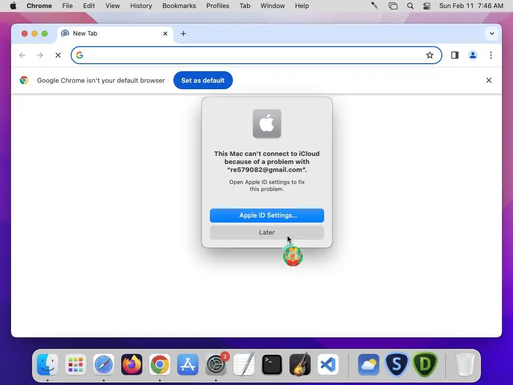Screen dimensions: 513x385
Task: Open Spotlight search in the menu bar
Action: (x=410, y=6)
